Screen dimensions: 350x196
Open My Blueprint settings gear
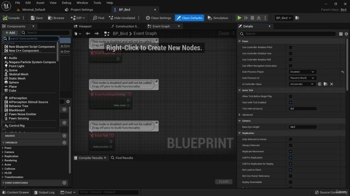pyautogui.click(x=68, y=102)
